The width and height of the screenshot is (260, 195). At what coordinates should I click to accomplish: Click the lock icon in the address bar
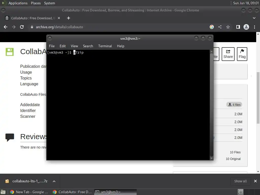[x=32, y=27]
